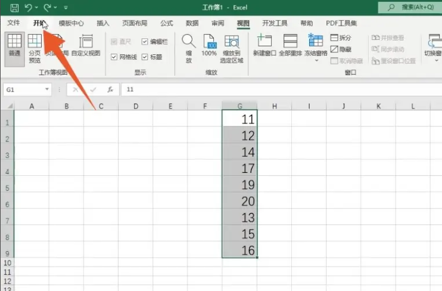Screen dimensions: 442x291
Task: Open the 缩放 zoom magnifier icon
Action: point(189,48)
